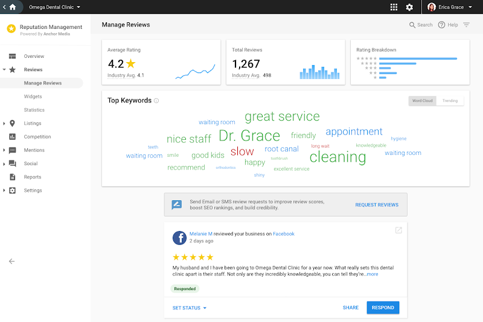Click the blue Respond button
483x322 pixels.
(x=383, y=308)
